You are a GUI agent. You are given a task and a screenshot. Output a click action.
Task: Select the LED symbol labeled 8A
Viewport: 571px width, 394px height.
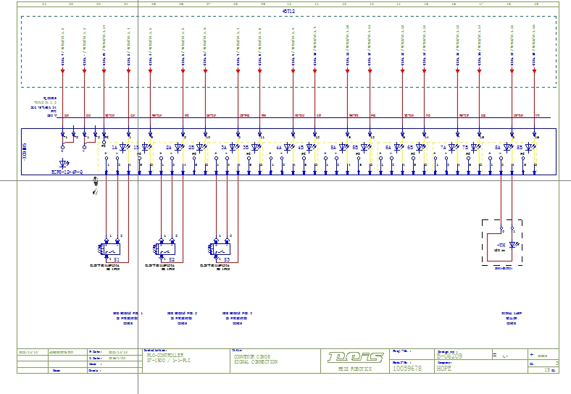[509, 147]
